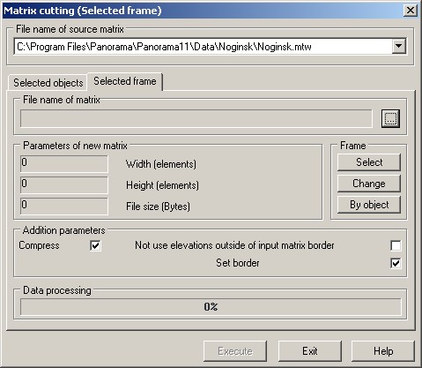The height and width of the screenshot is (368, 422).
Task: Enable Not use elevations outside border checkbox
Action: (x=396, y=245)
